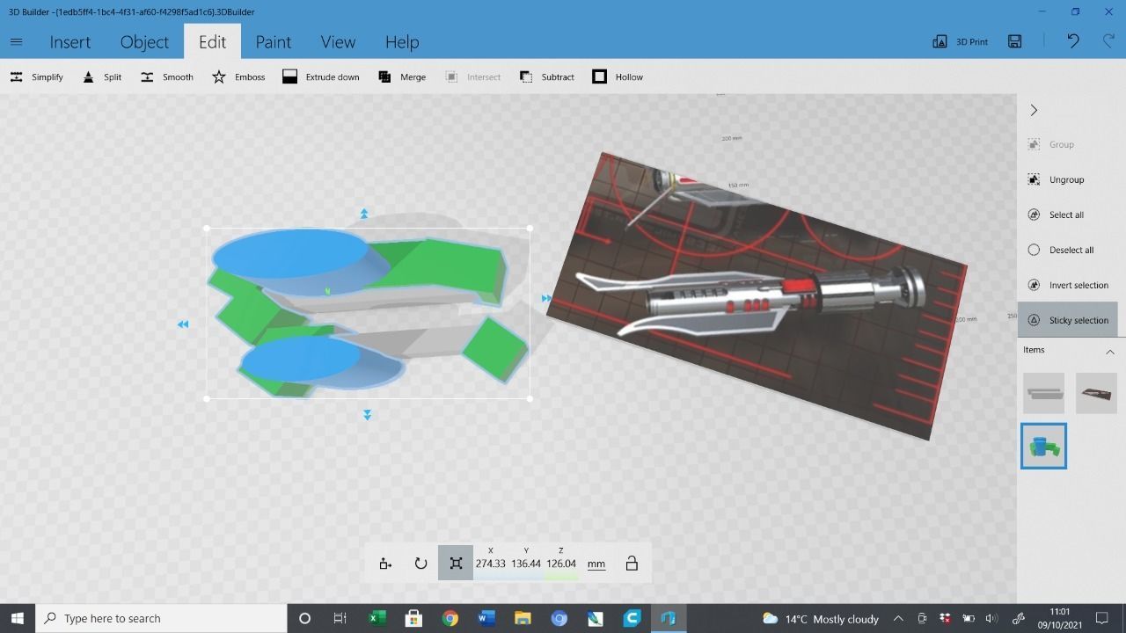Click the left scale handle arrow
The height and width of the screenshot is (633, 1126).
pos(183,324)
